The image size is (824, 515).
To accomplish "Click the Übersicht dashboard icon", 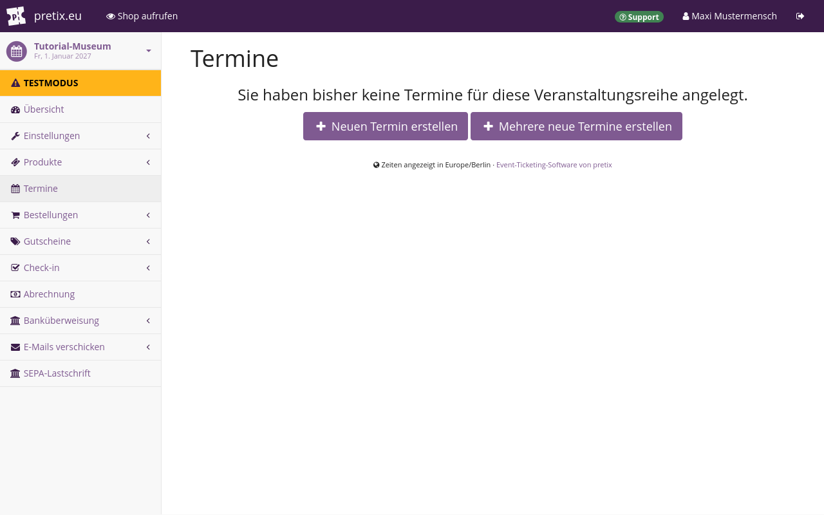I will (x=15, y=109).
